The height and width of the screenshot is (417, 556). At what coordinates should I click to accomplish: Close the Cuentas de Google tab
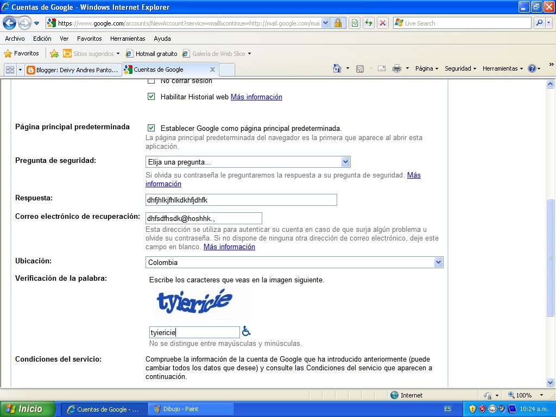point(212,69)
